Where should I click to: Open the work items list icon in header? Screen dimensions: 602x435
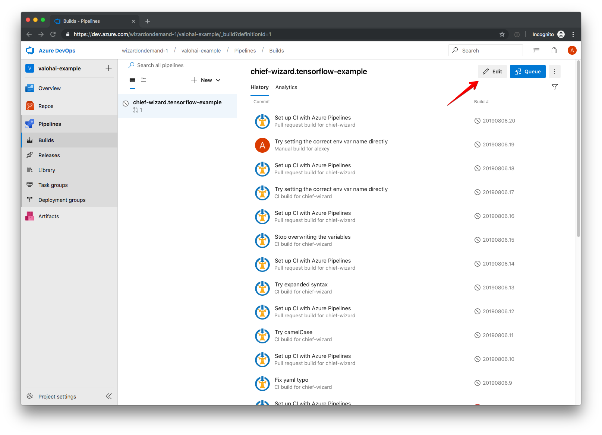[x=536, y=50]
